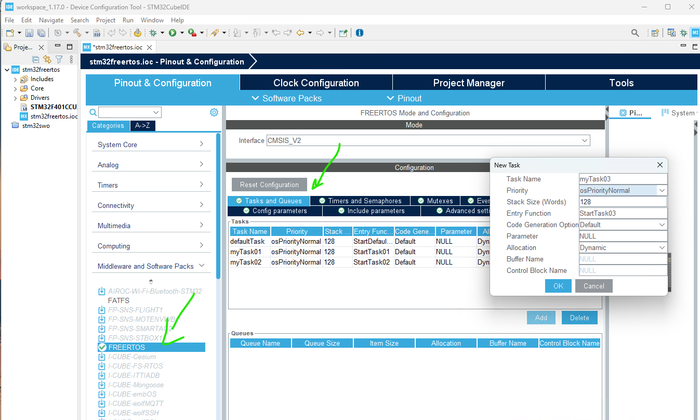Launch the Debug bug icon in toolbar
Image resolution: width=700 pixels, height=420 pixels.
click(x=153, y=33)
